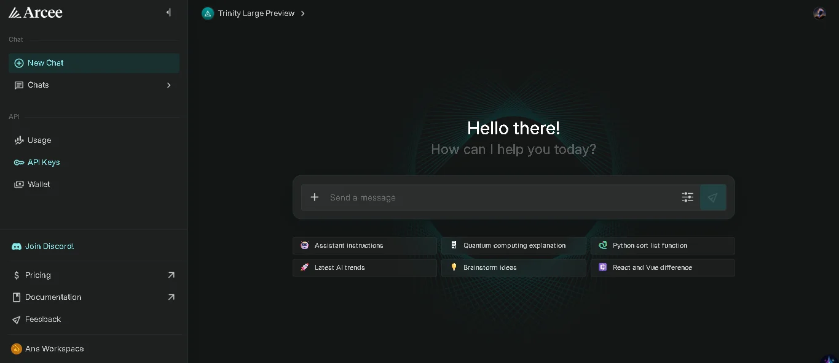The width and height of the screenshot is (839, 363).
Task: Click the Ans Workspace avatar icon
Action: 17,349
